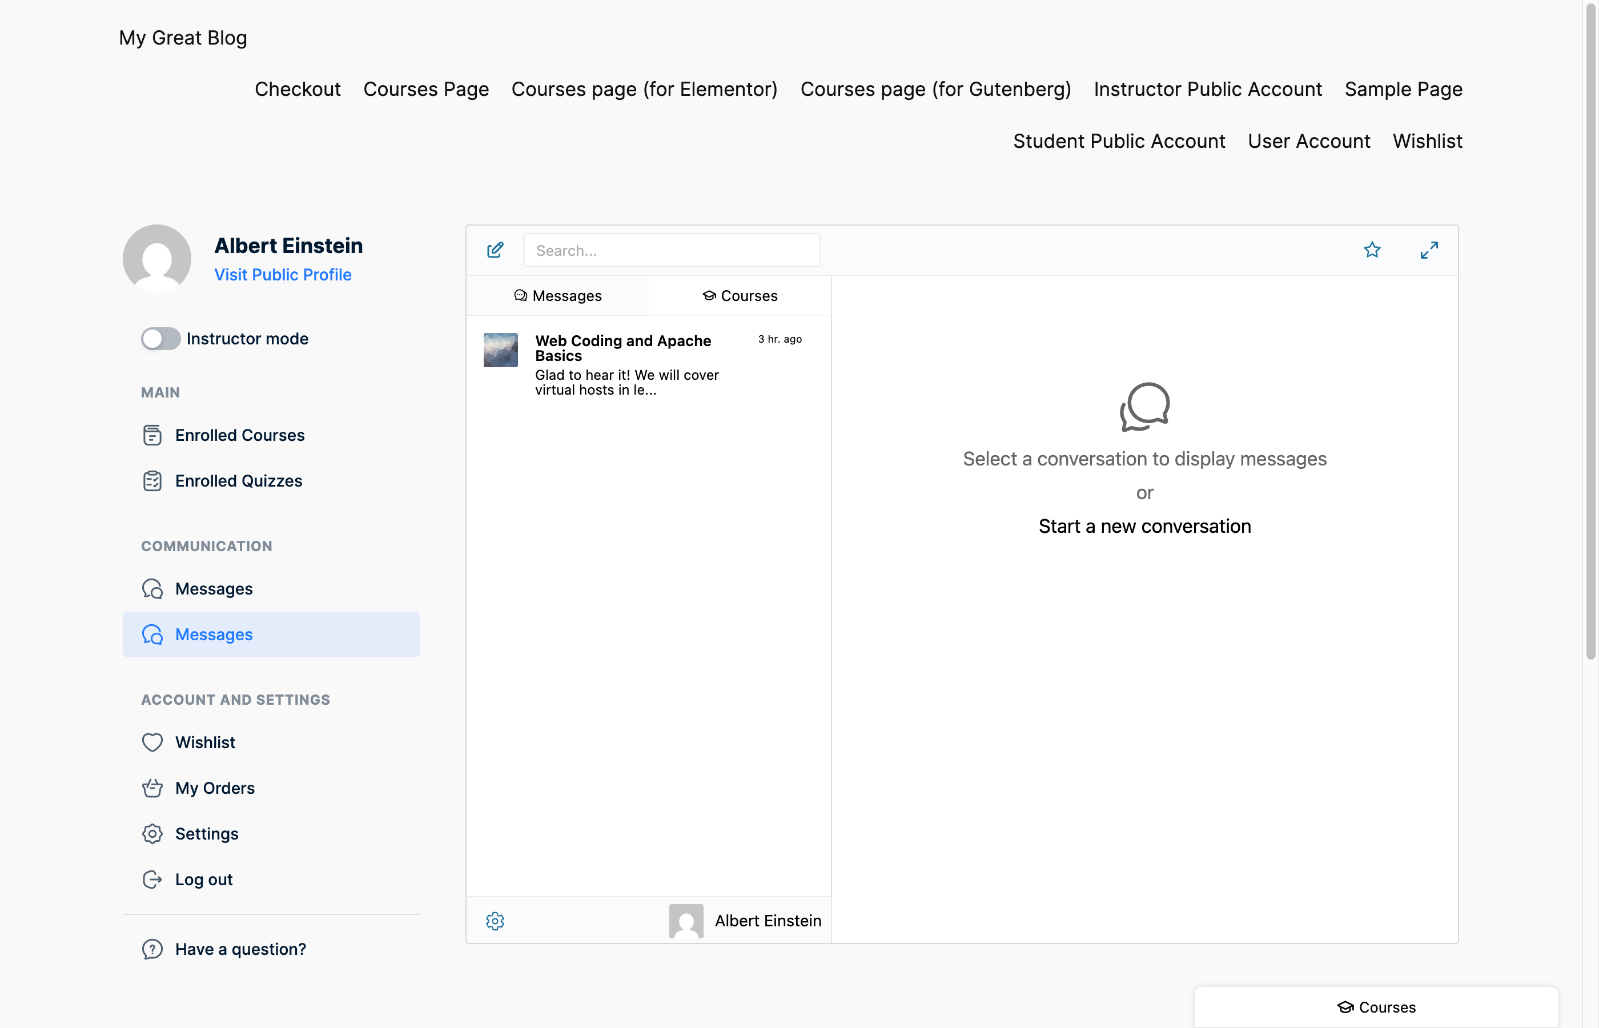1599x1028 pixels.
Task: Open the Web Coding and Apache Basics course thumbnail
Action: point(500,350)
